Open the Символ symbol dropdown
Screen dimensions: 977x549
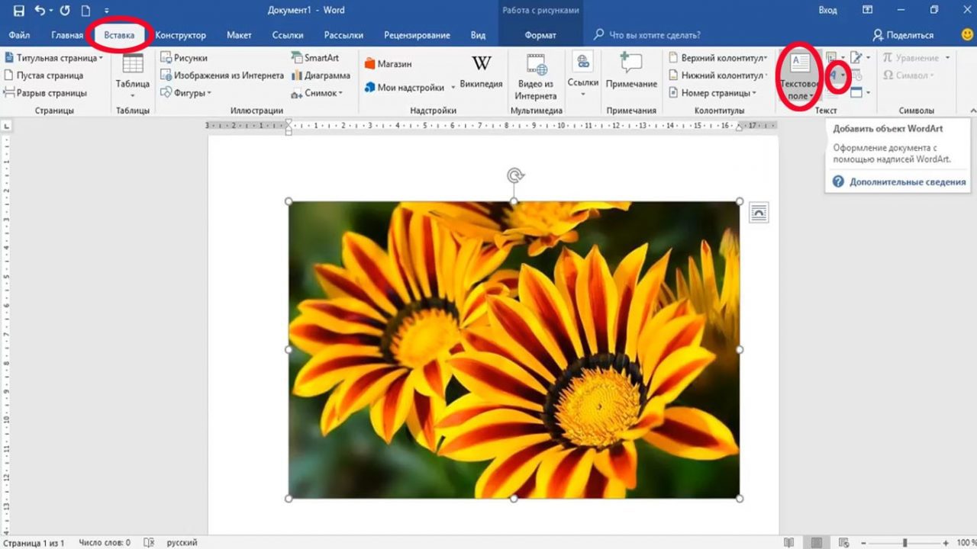(908, 75)
